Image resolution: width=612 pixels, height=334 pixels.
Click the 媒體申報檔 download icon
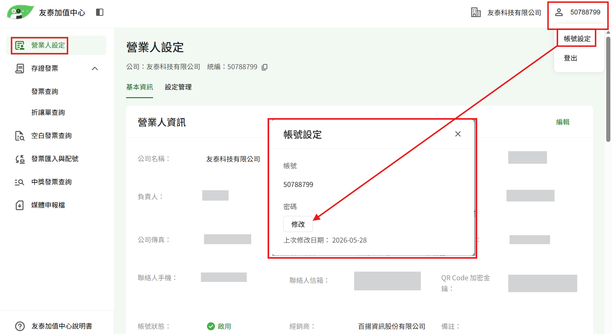pos(20,205)
